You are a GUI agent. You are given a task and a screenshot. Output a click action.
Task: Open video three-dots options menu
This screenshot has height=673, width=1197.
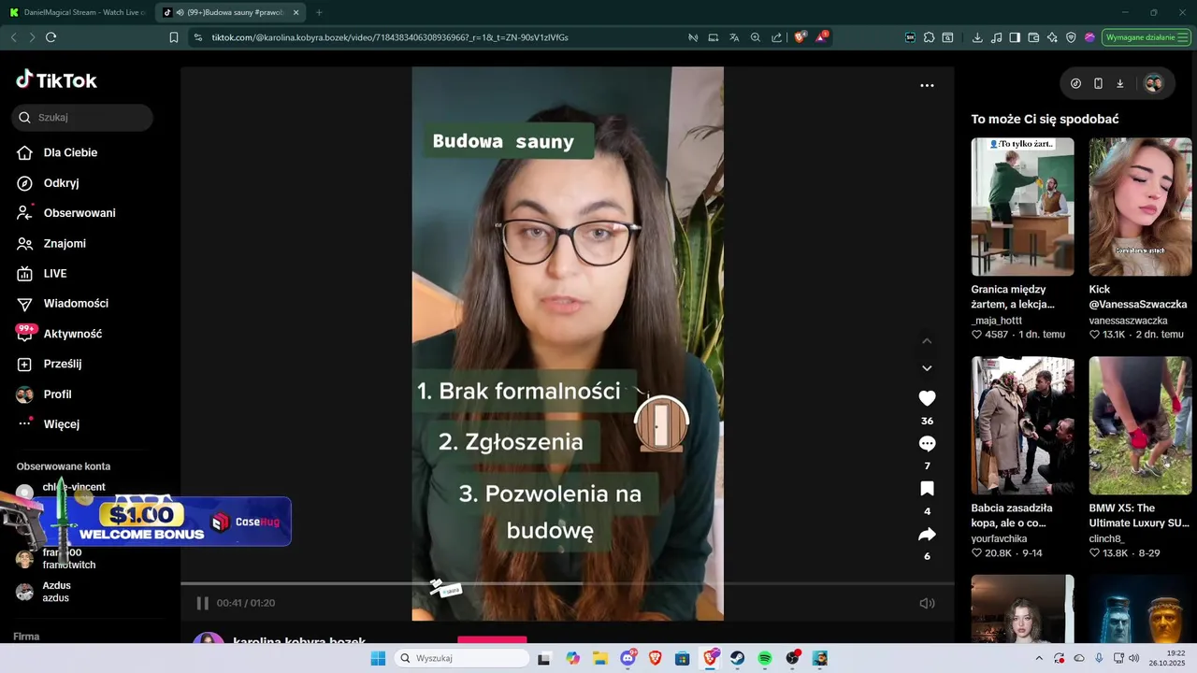tap(927, 85)
